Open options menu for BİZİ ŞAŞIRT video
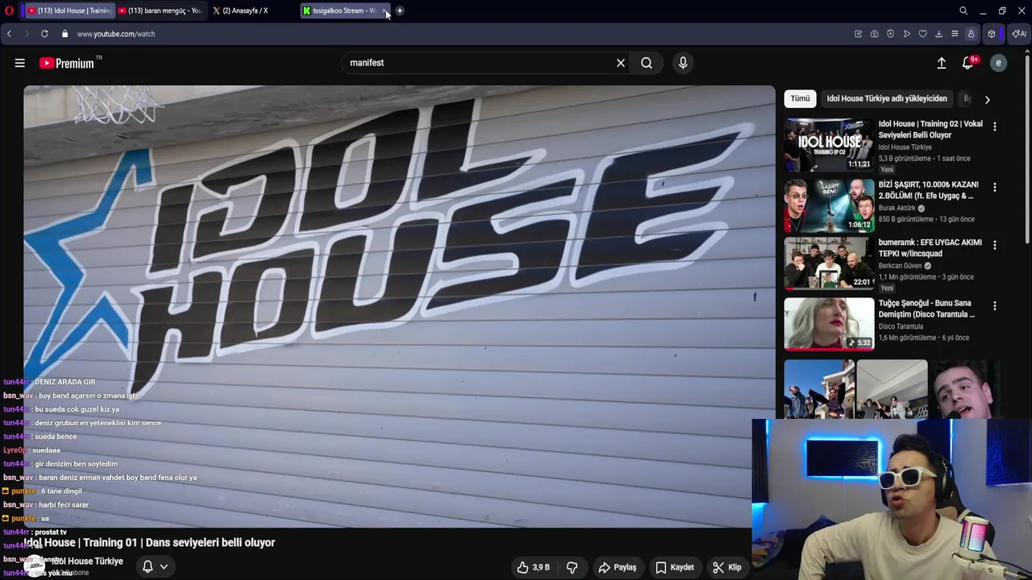This screenshot has height=580, width=1032. pyautogui.click(x=994, y=187)
